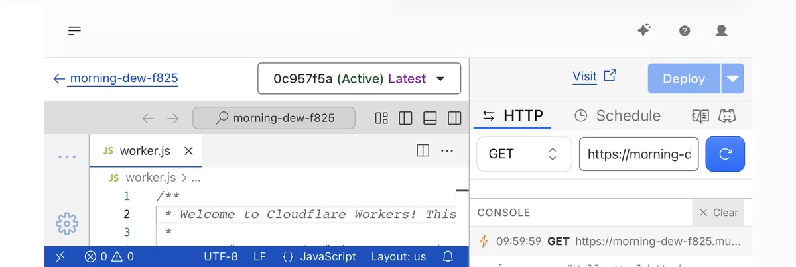Switch to the Schedule tab
This screenshot has height=267, width=796.
[617, 116]
